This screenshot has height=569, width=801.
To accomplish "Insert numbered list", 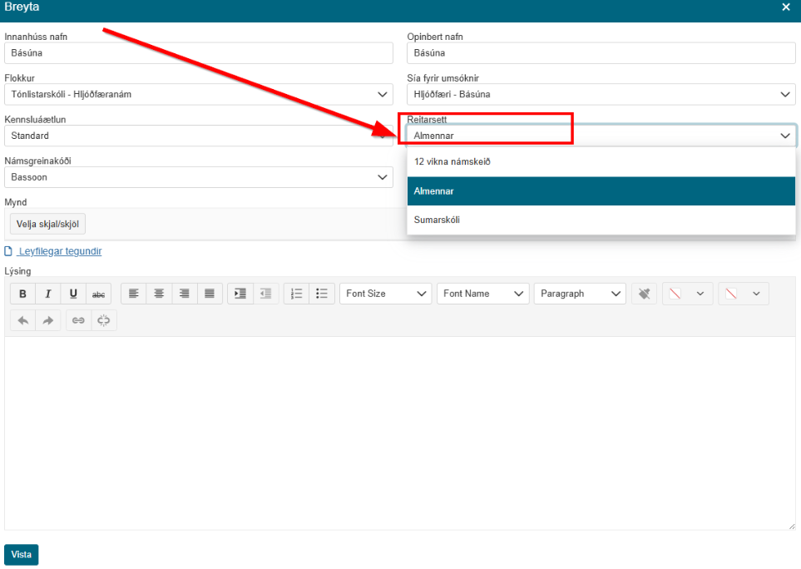I will 296,294.
